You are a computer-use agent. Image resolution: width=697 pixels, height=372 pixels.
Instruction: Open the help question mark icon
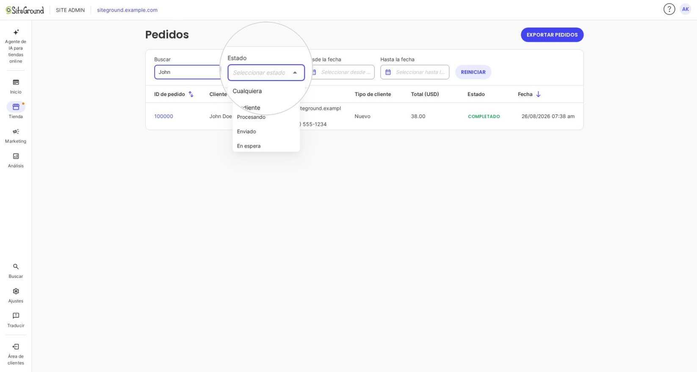[669, 9]
